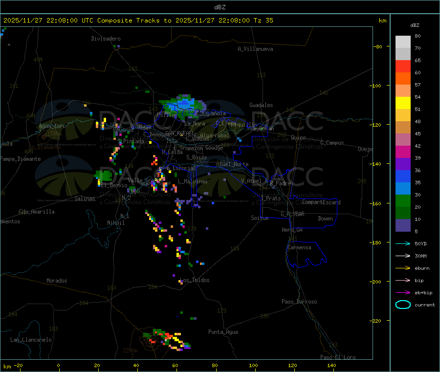The height and width of the screenshot is (372, 440).
Task: Click the El_Desvio map label
Action: [114, 185]
